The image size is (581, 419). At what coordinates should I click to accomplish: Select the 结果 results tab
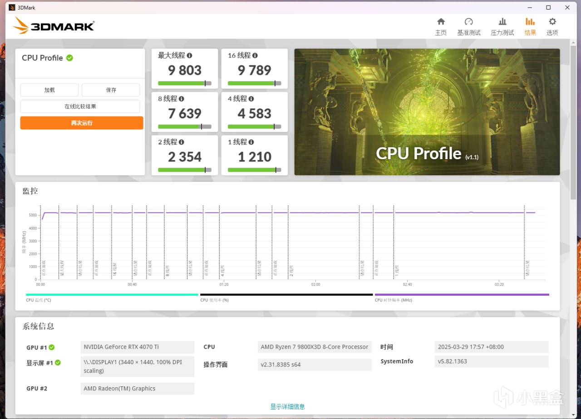click(x=530, y=27)
